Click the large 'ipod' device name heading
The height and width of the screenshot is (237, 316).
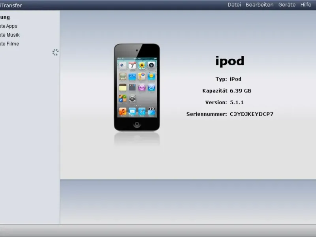tap(230, 61)
